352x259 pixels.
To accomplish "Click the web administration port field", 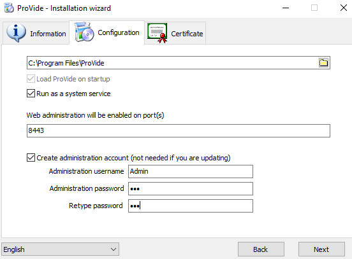I will [179, 130].
